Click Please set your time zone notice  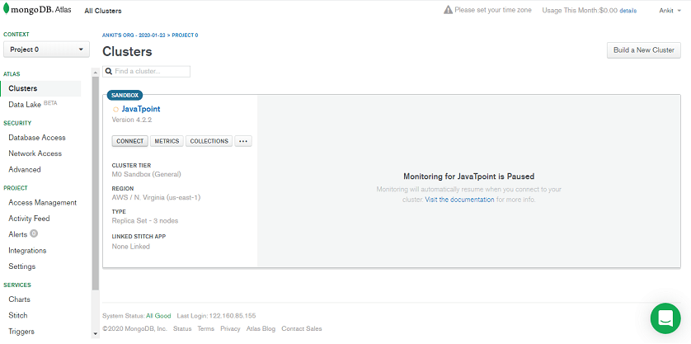[493, 10]
